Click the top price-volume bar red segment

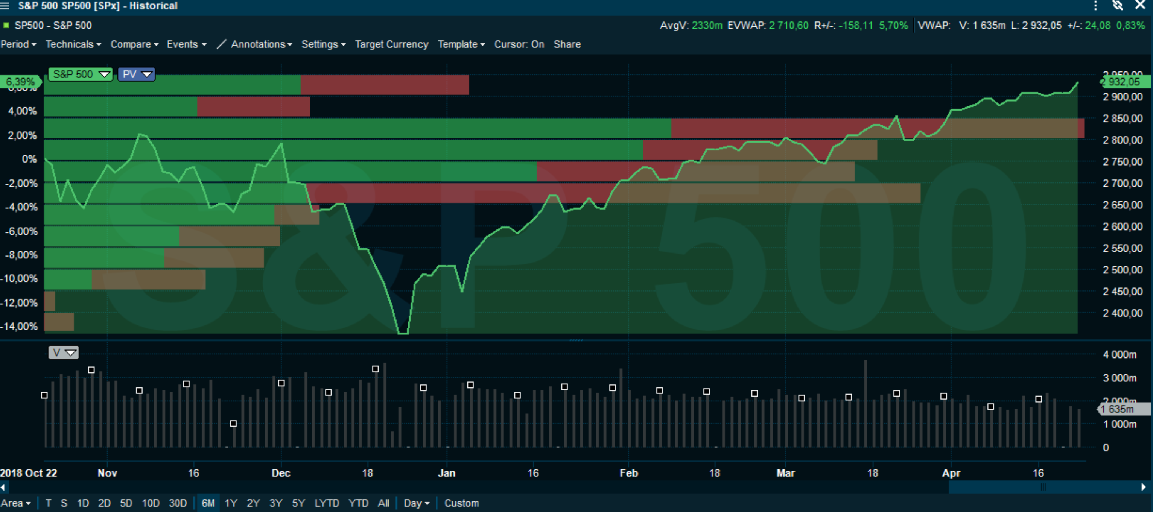tap(385, 85)
